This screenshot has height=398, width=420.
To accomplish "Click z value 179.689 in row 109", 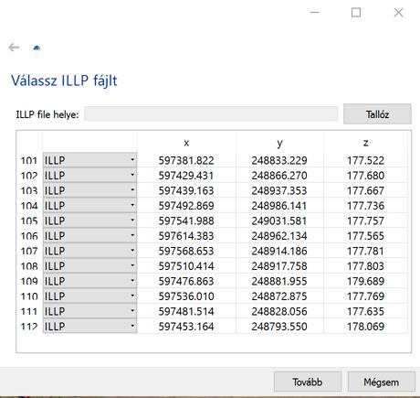I will (x=365, y=281).
